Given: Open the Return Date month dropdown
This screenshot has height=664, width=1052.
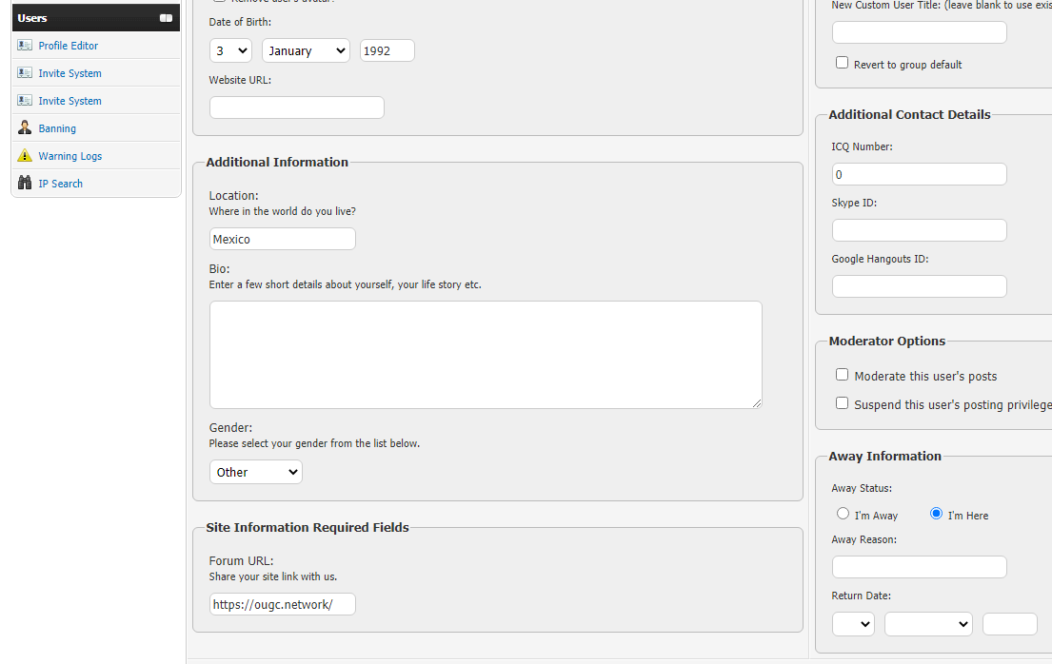Looking at the screenshot, I should 927,624.
